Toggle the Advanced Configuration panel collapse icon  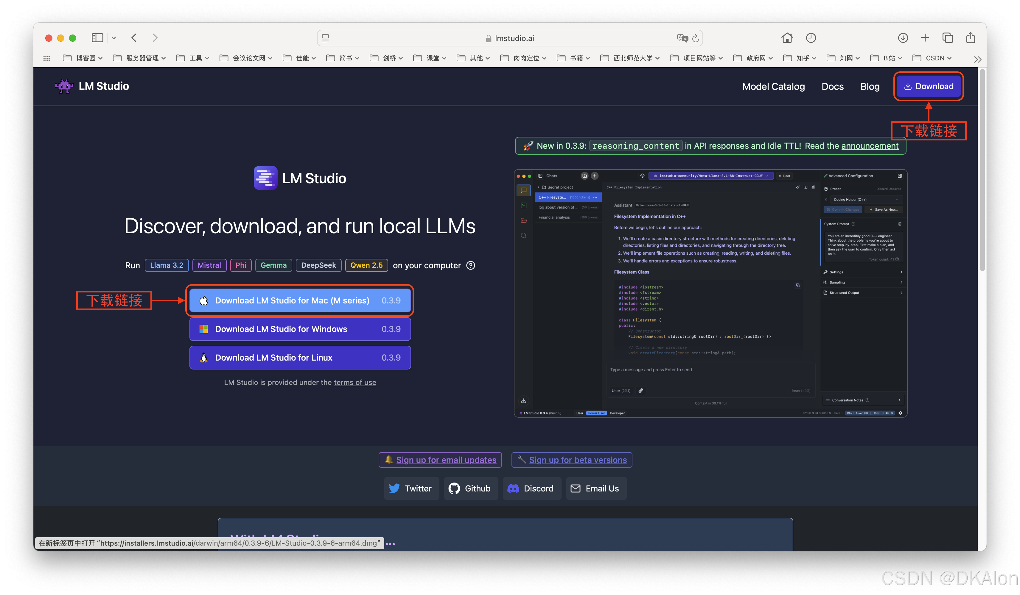[x=899, y=176]
